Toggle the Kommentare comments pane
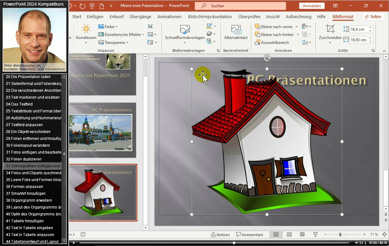Viewport: 389px width, 246px height. point(249,235)
